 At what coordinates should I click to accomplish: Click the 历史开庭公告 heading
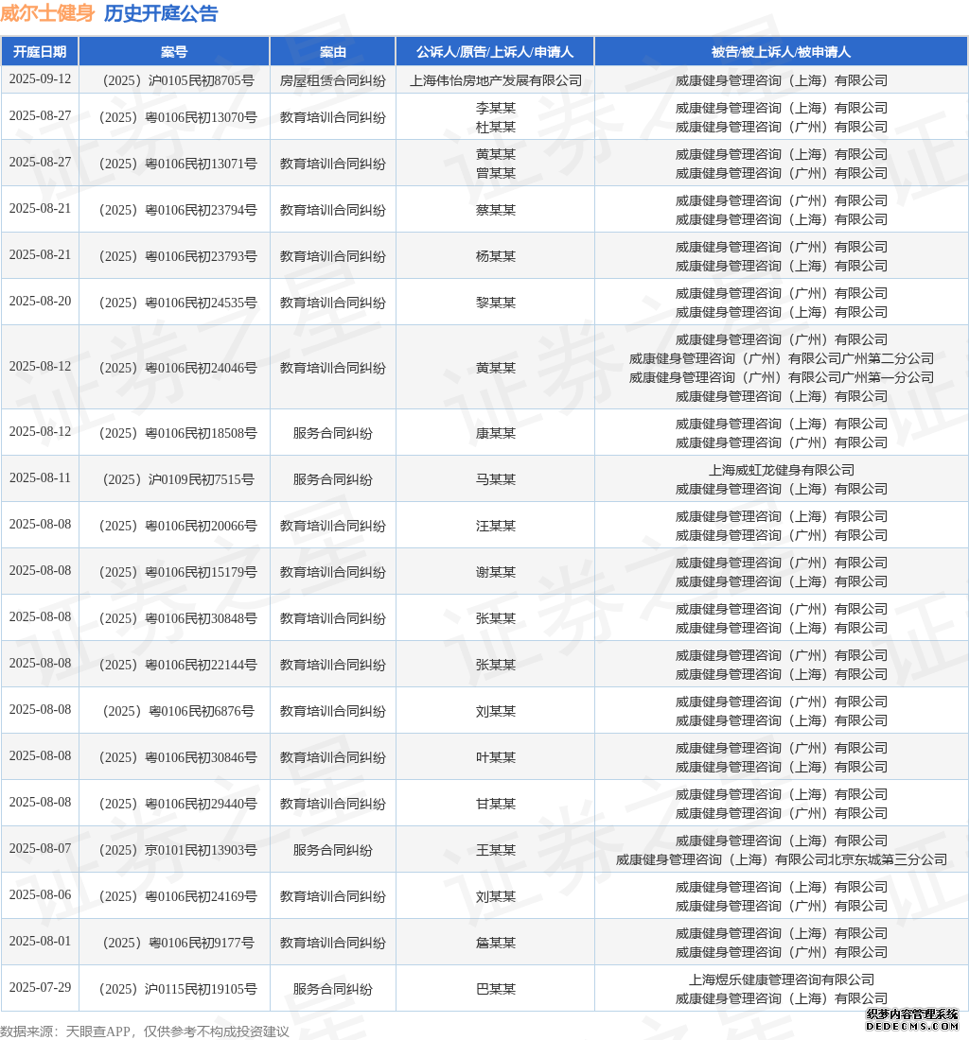[x=161, y=13]
